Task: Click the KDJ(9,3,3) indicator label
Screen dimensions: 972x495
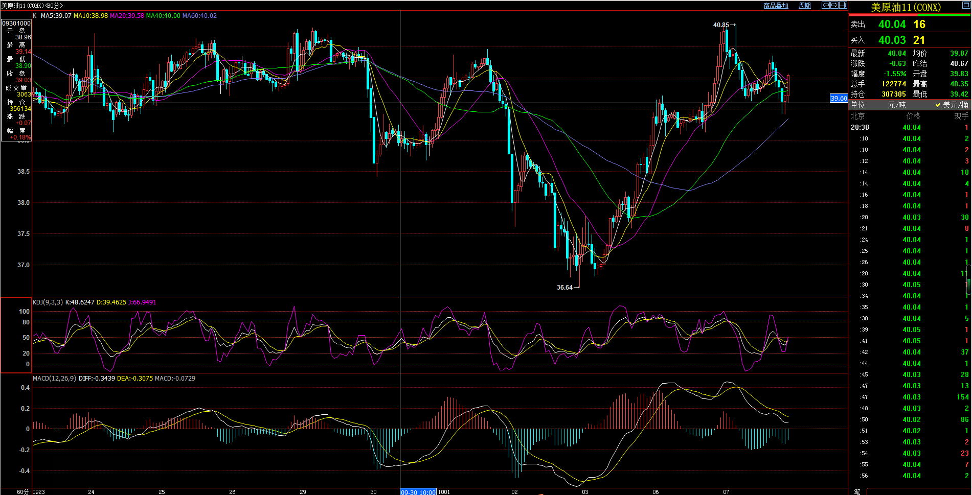Action: click(48, 302)
